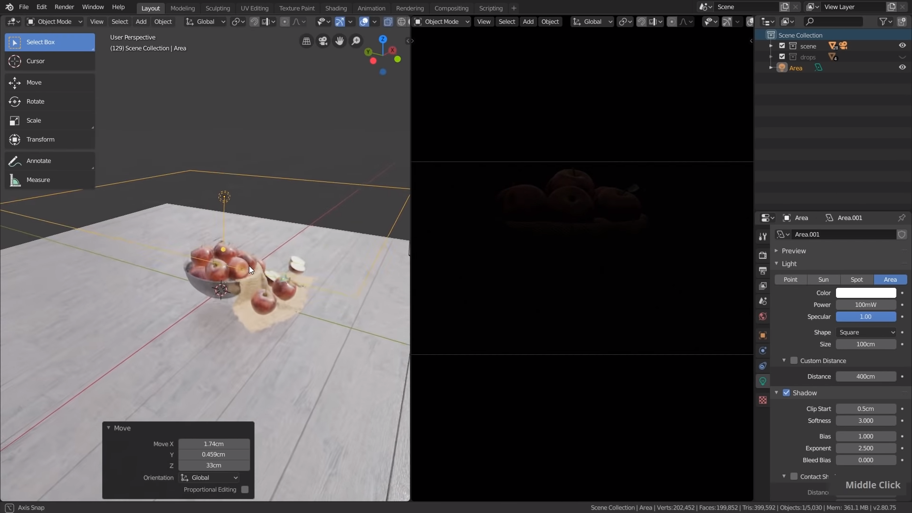
Task: Switch to the Shading workspace tab
Action: (335, 8)
